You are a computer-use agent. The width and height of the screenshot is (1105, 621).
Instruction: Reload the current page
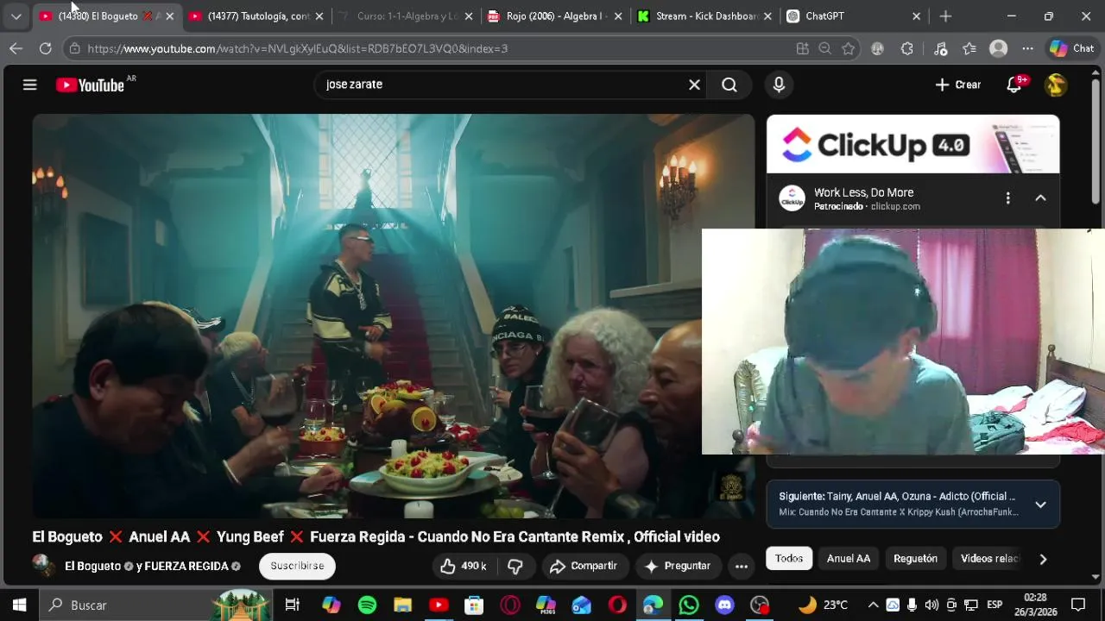(45, 49)
